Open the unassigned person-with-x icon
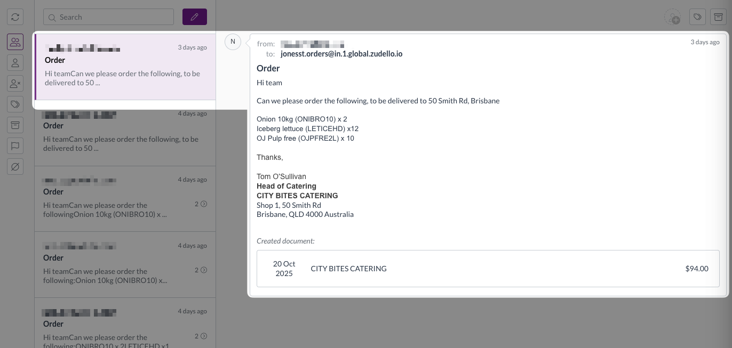The width and height of the screenshot is (732, 348). coord(15,83)
